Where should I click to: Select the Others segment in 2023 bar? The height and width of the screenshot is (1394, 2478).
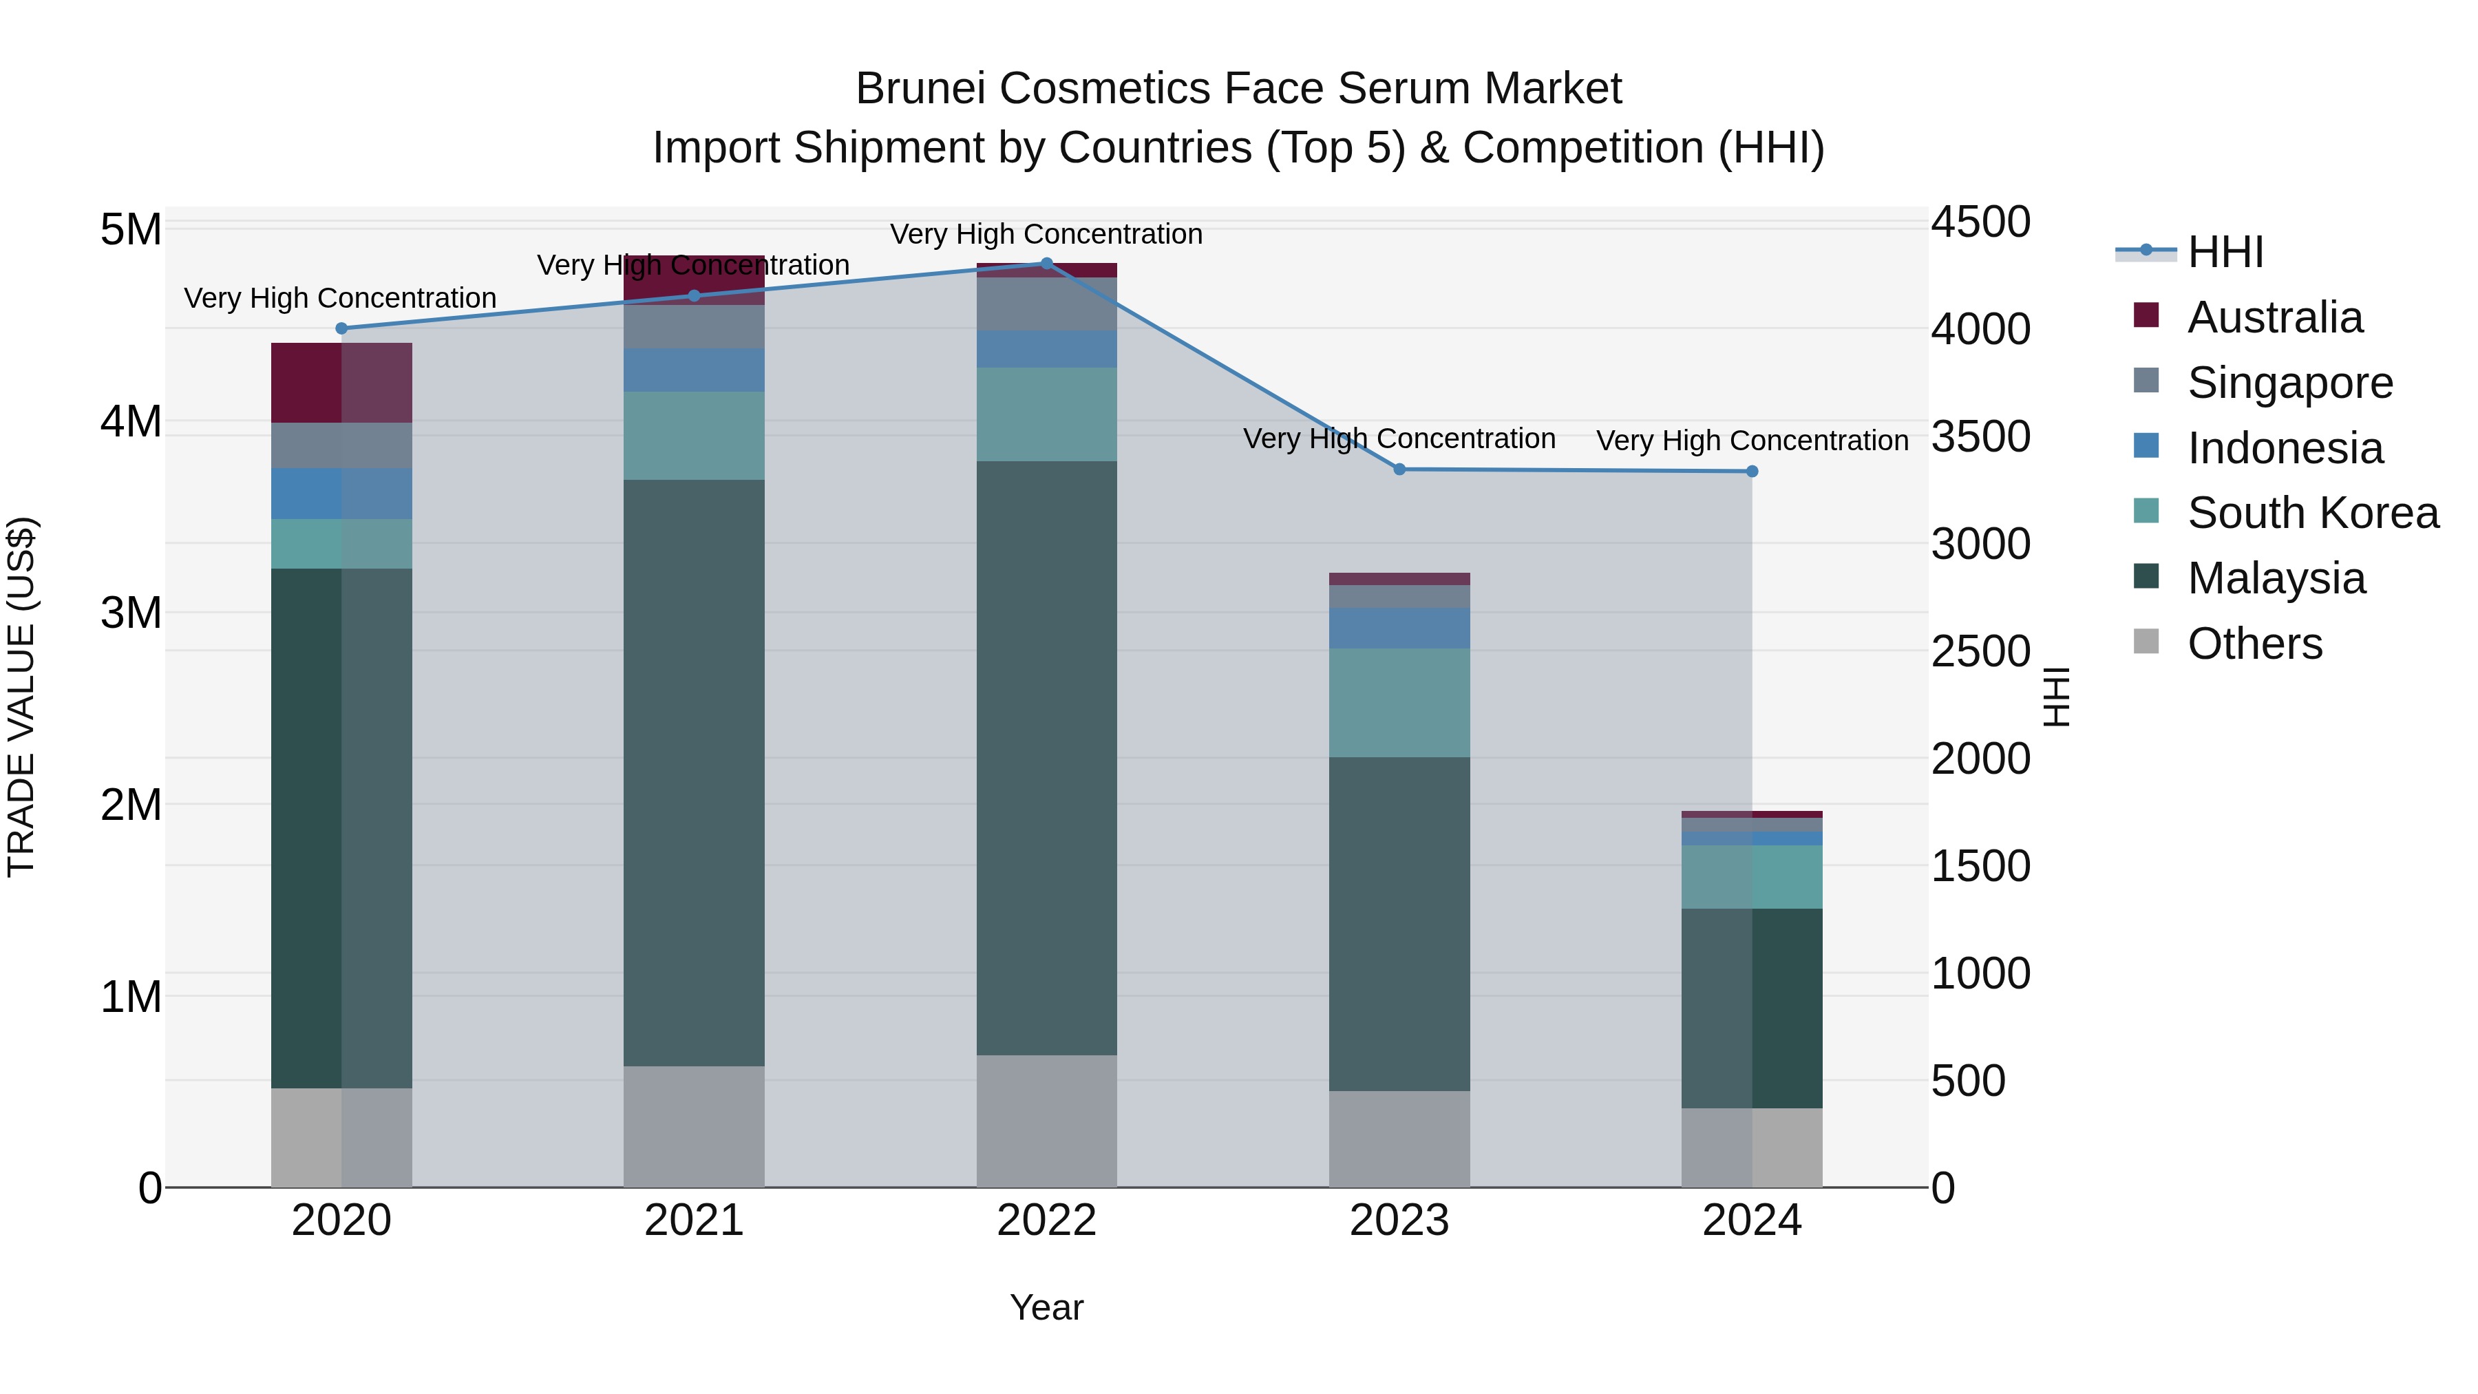pos(1399,1139)
